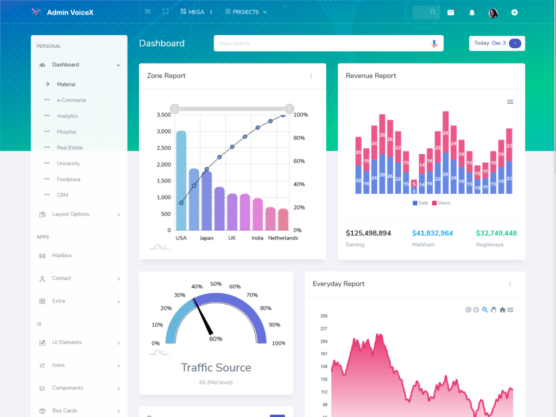Open Everyday Report options dots
Viewport: 556px width, 417px height.
click(510, 284)
